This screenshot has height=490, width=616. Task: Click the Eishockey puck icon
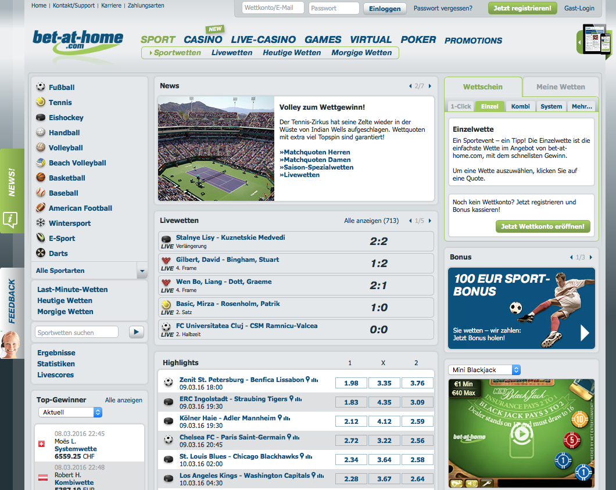point(40,117)
